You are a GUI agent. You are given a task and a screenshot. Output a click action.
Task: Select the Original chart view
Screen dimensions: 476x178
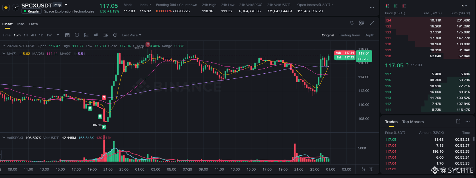coord(328,35)
